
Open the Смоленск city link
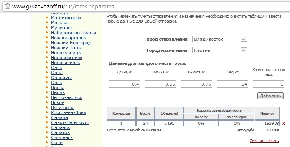62,138
